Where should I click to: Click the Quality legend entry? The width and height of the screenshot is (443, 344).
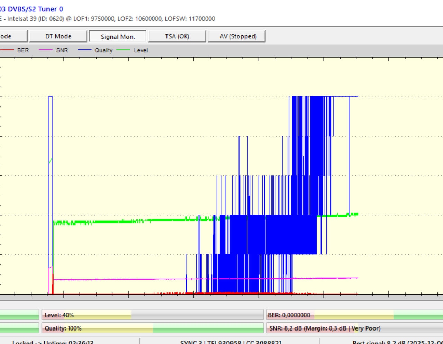pyautogui.click(x=103, y=50)
